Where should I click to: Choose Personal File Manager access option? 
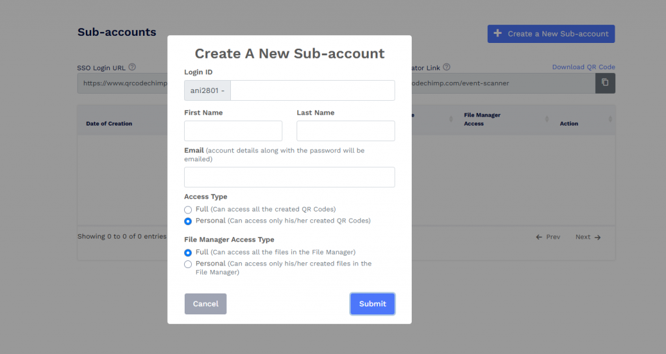[188, 264]
